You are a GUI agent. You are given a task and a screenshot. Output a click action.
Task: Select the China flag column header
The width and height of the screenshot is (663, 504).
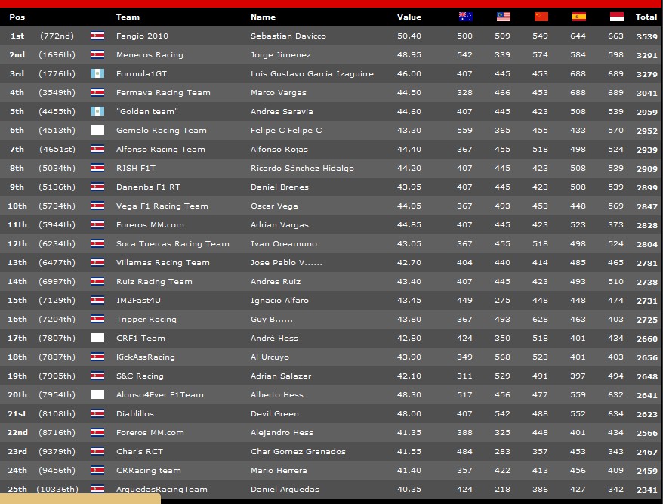541,17
